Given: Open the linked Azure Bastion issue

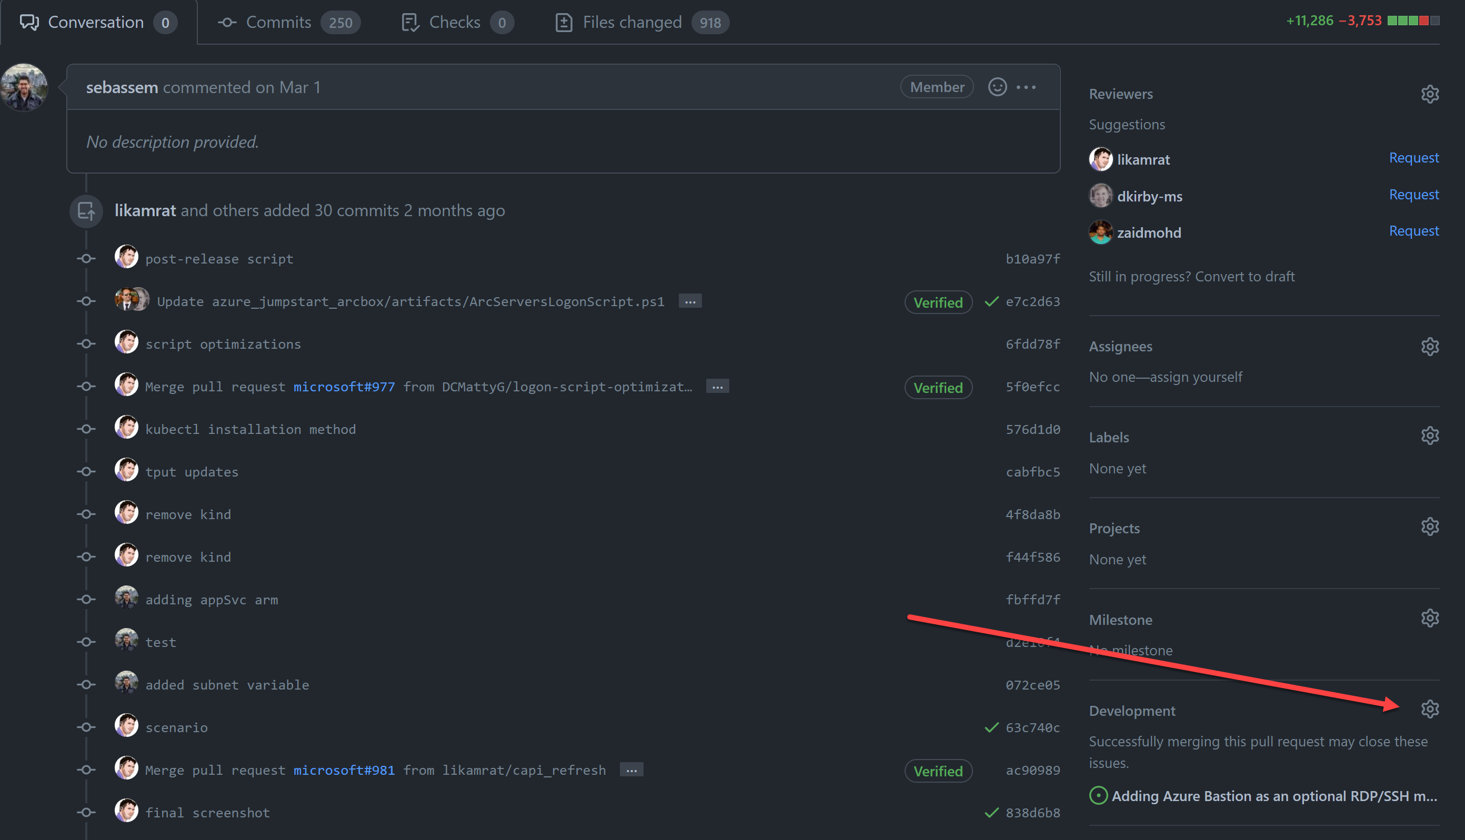Looking at the screenshot, I should (1273, 796).
